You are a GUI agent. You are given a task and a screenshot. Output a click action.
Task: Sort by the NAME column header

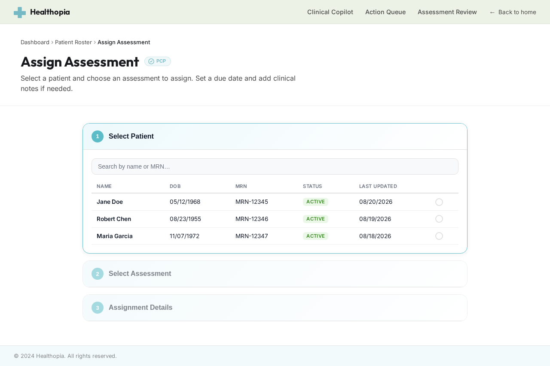(x=104, y=186)
